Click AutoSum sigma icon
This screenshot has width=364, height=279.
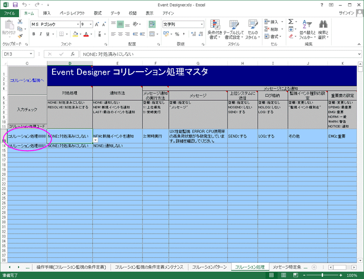290,22
